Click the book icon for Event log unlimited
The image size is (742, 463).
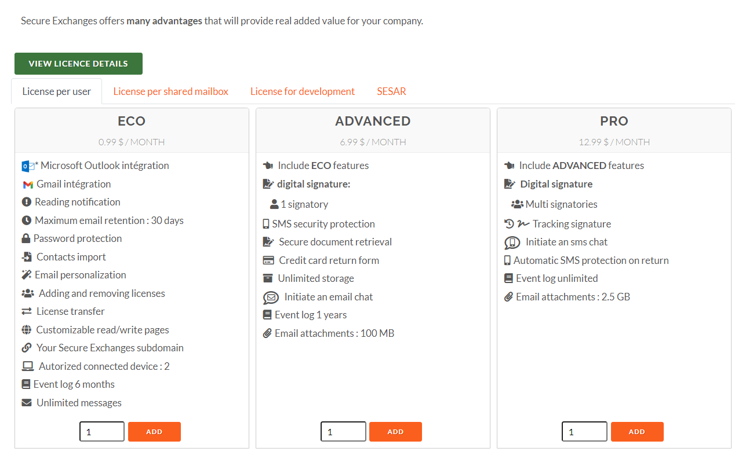tap(508, 278)
